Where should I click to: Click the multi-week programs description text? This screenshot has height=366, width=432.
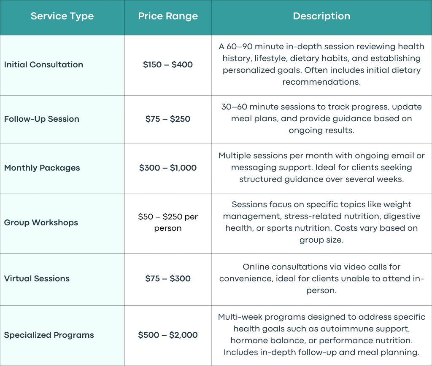pyautogui.click(x=321, y=335)
